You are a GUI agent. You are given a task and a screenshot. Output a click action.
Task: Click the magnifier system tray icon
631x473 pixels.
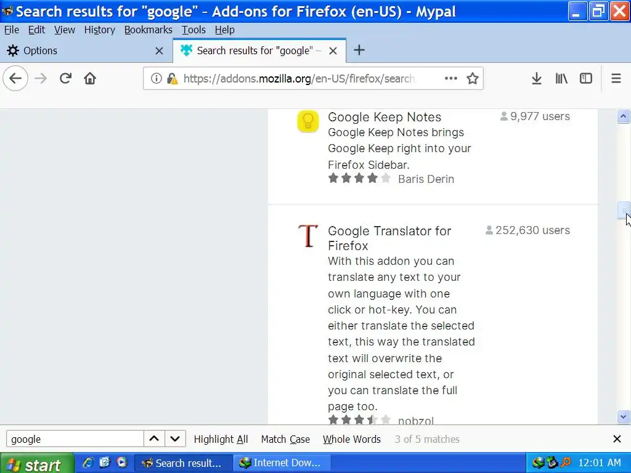pyautogui.click(x=566, y=463)
